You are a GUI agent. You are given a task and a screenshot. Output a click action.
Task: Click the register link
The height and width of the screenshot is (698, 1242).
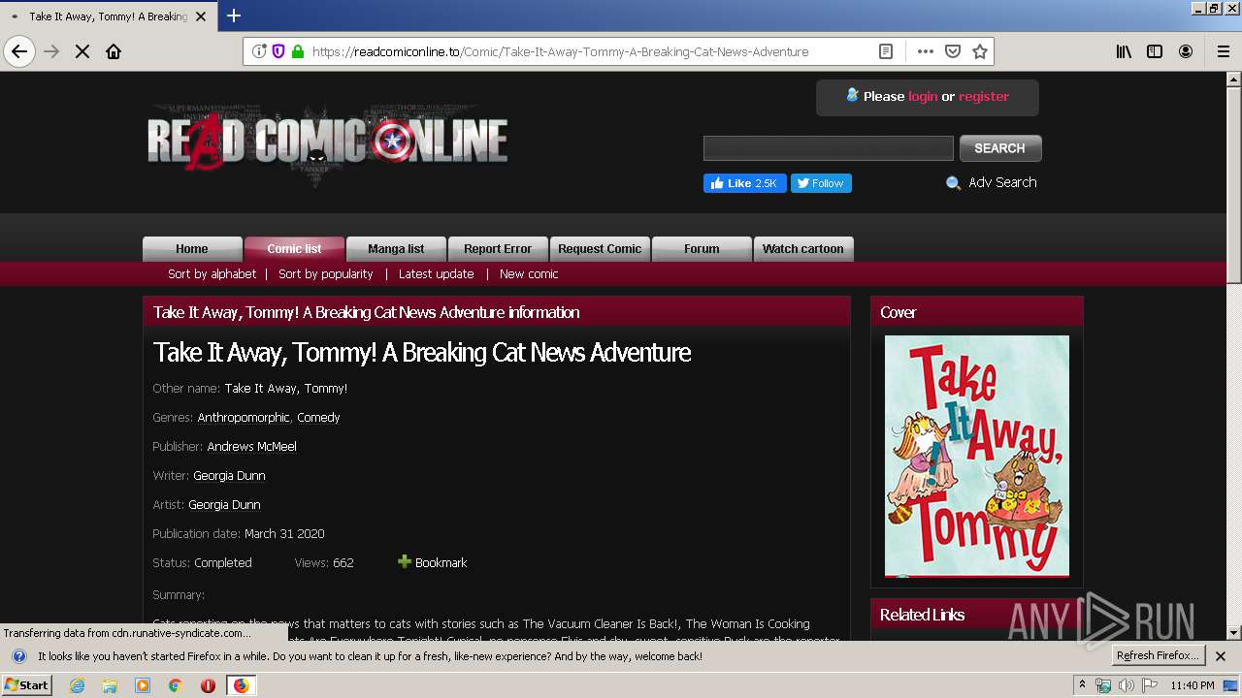(984, 96)
